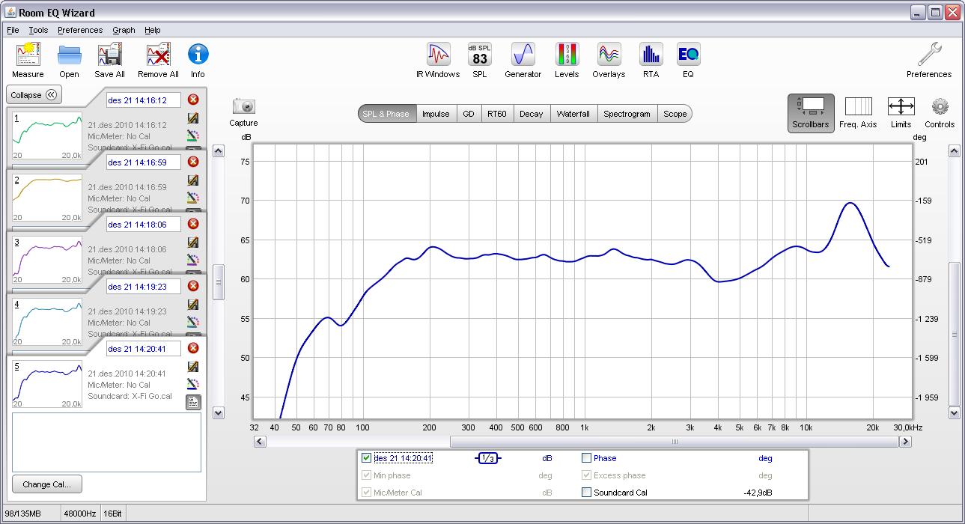The width and height of the screenshot is (965, 524).
Task: Uncheck the des 21 14:20:41 trace checkbox
Action: coord(366,458)
